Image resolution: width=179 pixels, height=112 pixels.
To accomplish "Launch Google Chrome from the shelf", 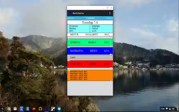I will point(9,109).
